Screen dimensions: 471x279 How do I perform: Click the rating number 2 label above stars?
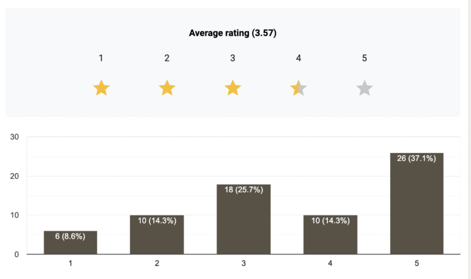[167, 58]
